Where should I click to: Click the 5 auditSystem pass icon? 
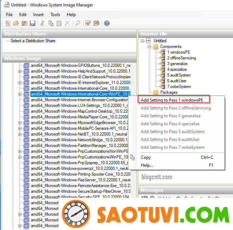tap(162, 75)
